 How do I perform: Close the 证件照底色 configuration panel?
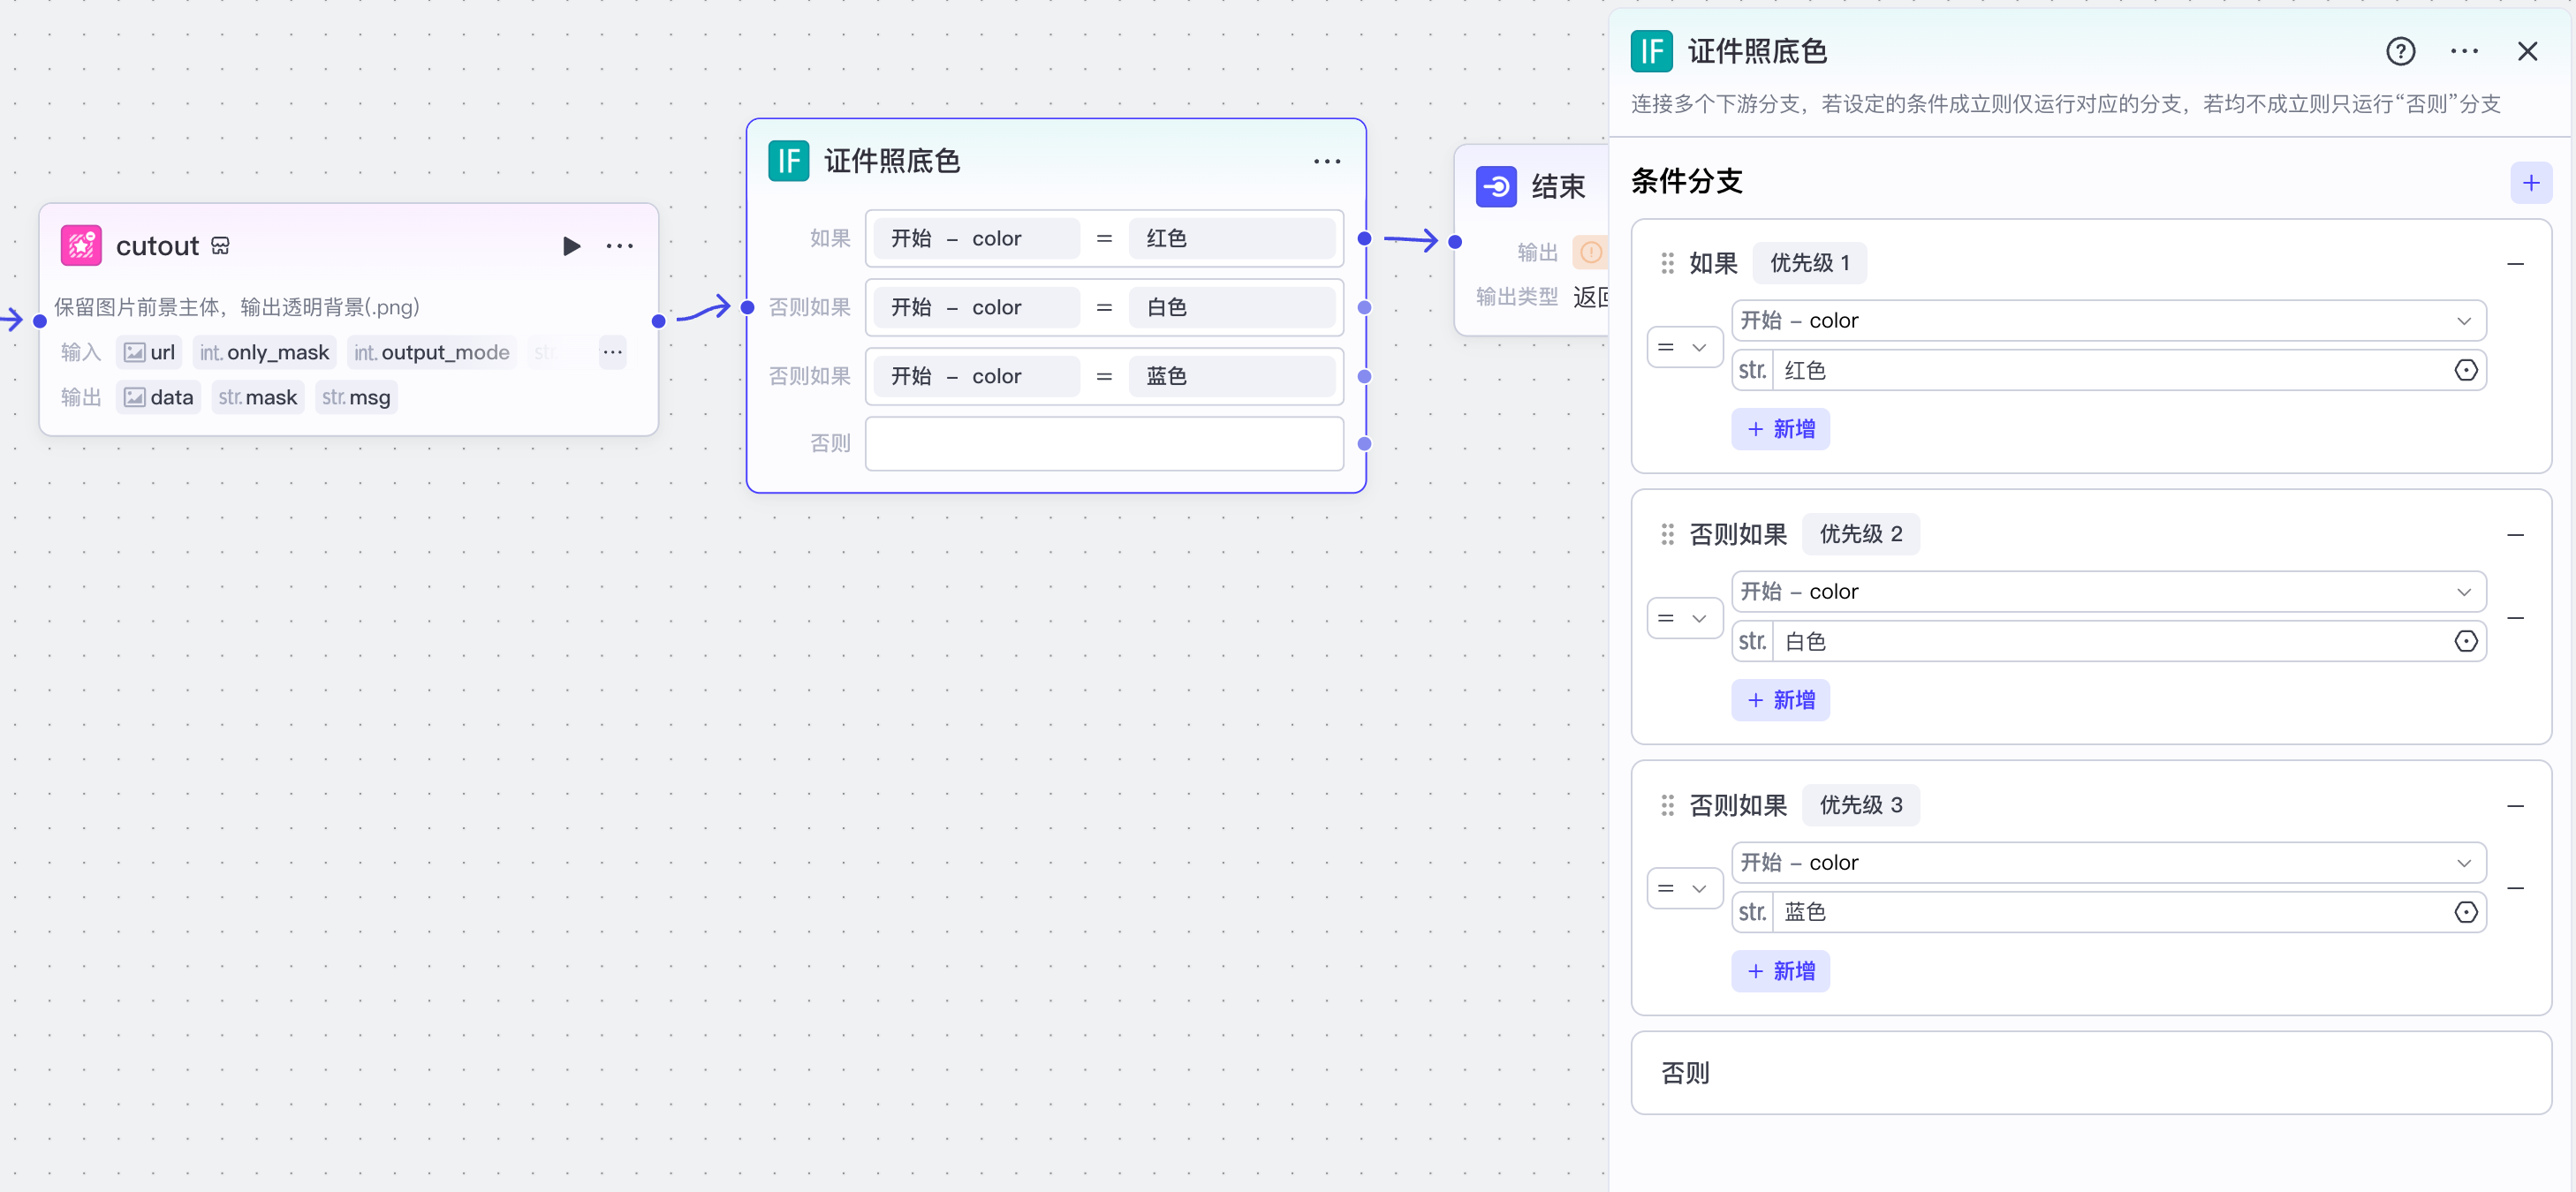[x=2528, y=51]
